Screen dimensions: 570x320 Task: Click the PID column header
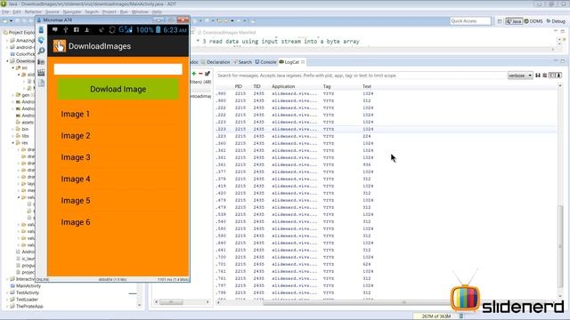[x=239, y=87]
